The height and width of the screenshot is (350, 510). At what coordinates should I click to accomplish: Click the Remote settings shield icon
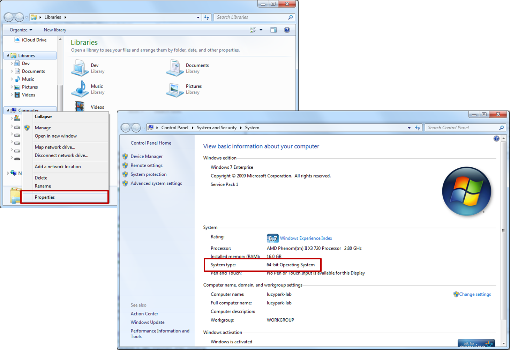(125, 166)
